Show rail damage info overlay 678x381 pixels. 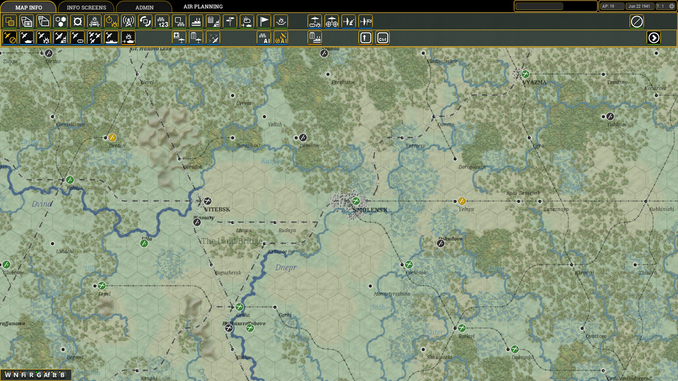click(x=94, y=22)
